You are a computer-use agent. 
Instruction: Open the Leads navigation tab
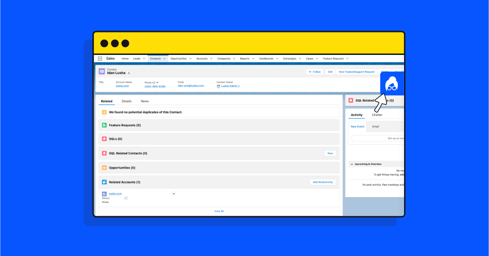[137, 59]
